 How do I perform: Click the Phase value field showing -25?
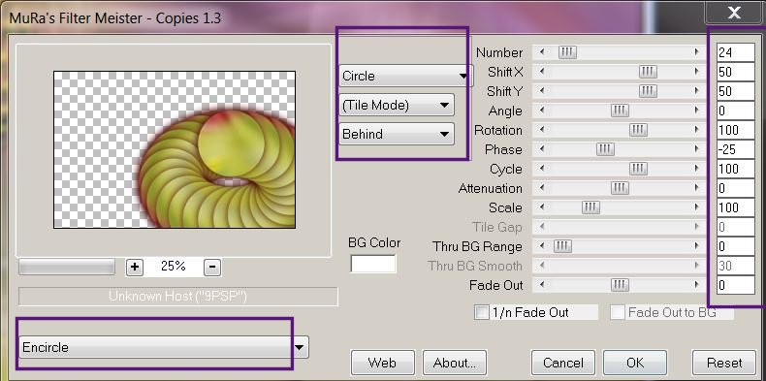pos(736,149)
